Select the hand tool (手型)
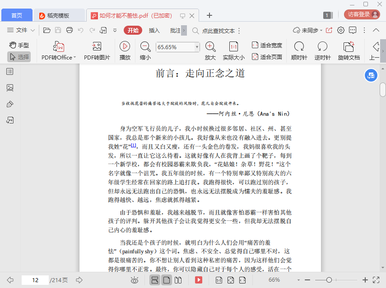The width and height of the screenshot is (386, 288). [x=19, y=45]
